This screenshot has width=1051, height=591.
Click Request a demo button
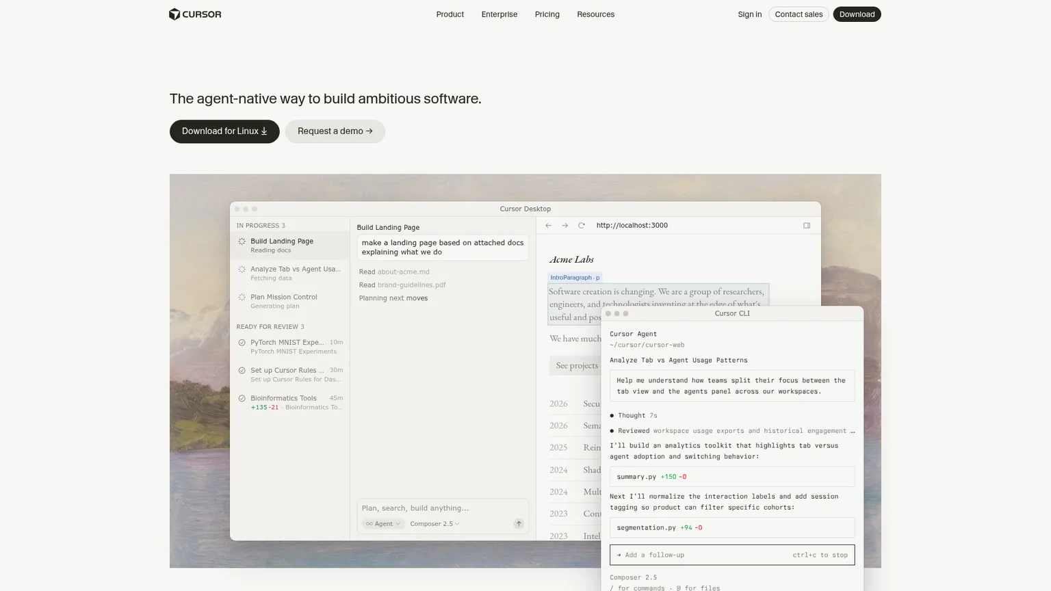pyautogui.click(x=335, y=131)
